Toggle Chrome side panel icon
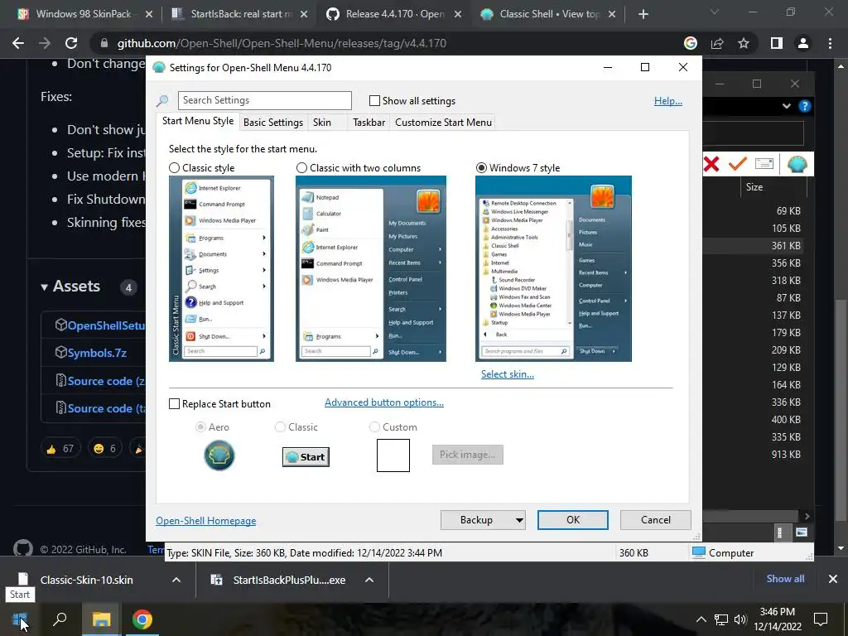This screenshot has height=636, width=848. (x=777, y=43)
